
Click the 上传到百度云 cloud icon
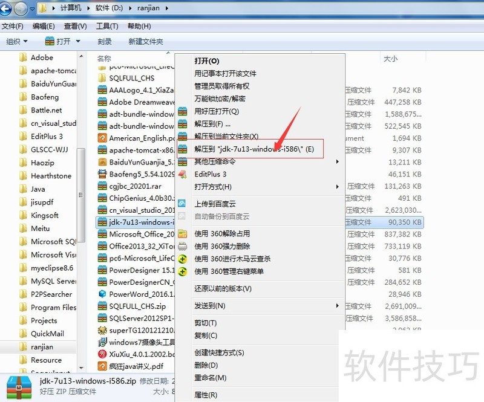point(182,203)
